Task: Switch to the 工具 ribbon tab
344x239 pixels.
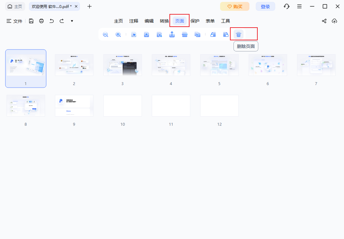Action: [x=226, y=21]
